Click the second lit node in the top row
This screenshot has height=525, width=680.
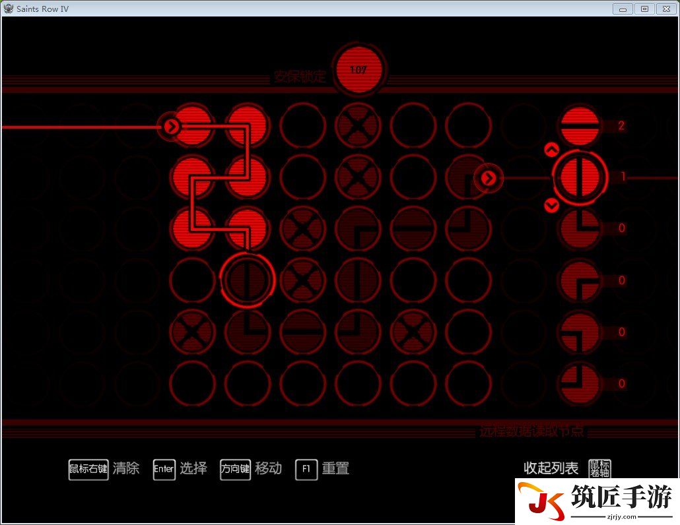248,126
